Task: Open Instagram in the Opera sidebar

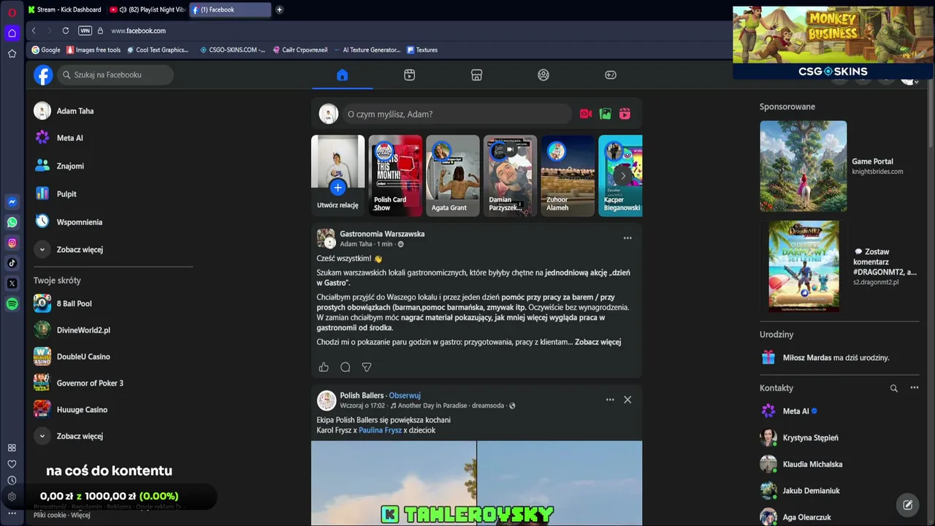Action: (x=12, y=243)
